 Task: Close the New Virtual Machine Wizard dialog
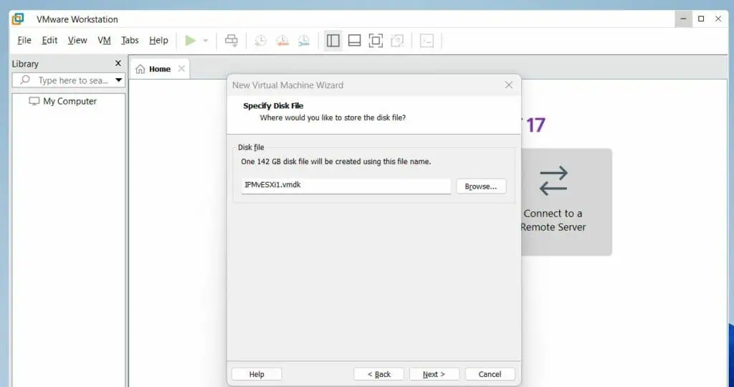click(509, 85)
